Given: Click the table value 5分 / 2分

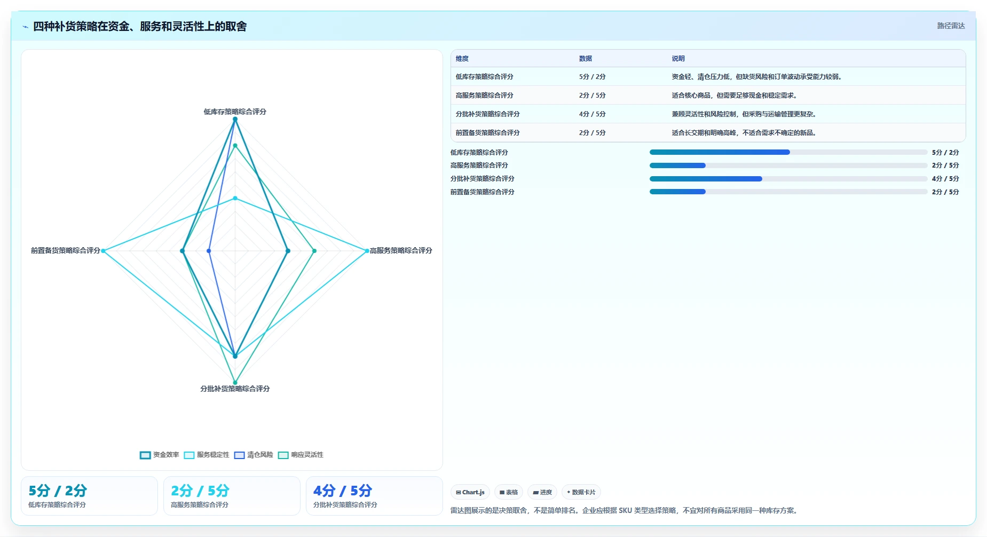Looking at the screenshot, I should click(x=592, y=77).
